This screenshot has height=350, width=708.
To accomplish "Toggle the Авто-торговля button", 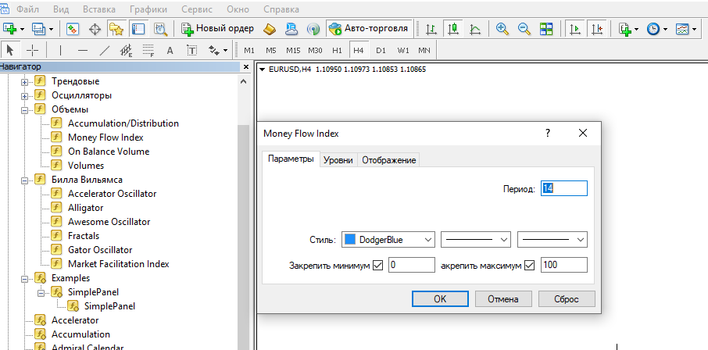I will (x=370, y=29).
